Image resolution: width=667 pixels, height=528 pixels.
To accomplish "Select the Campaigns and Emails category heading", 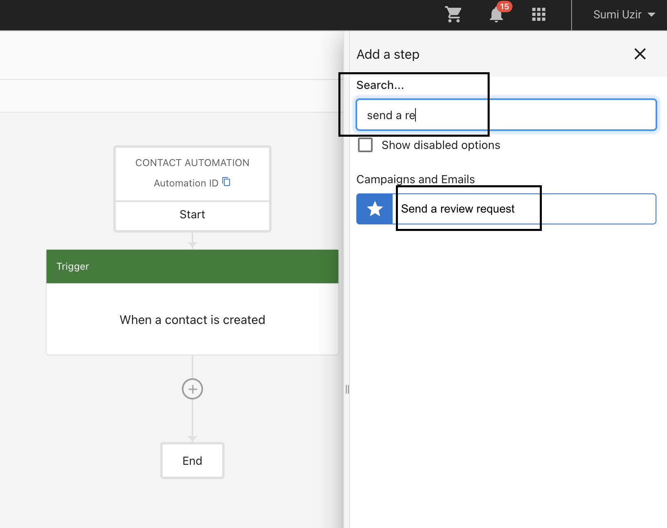I will pos(415,179).
